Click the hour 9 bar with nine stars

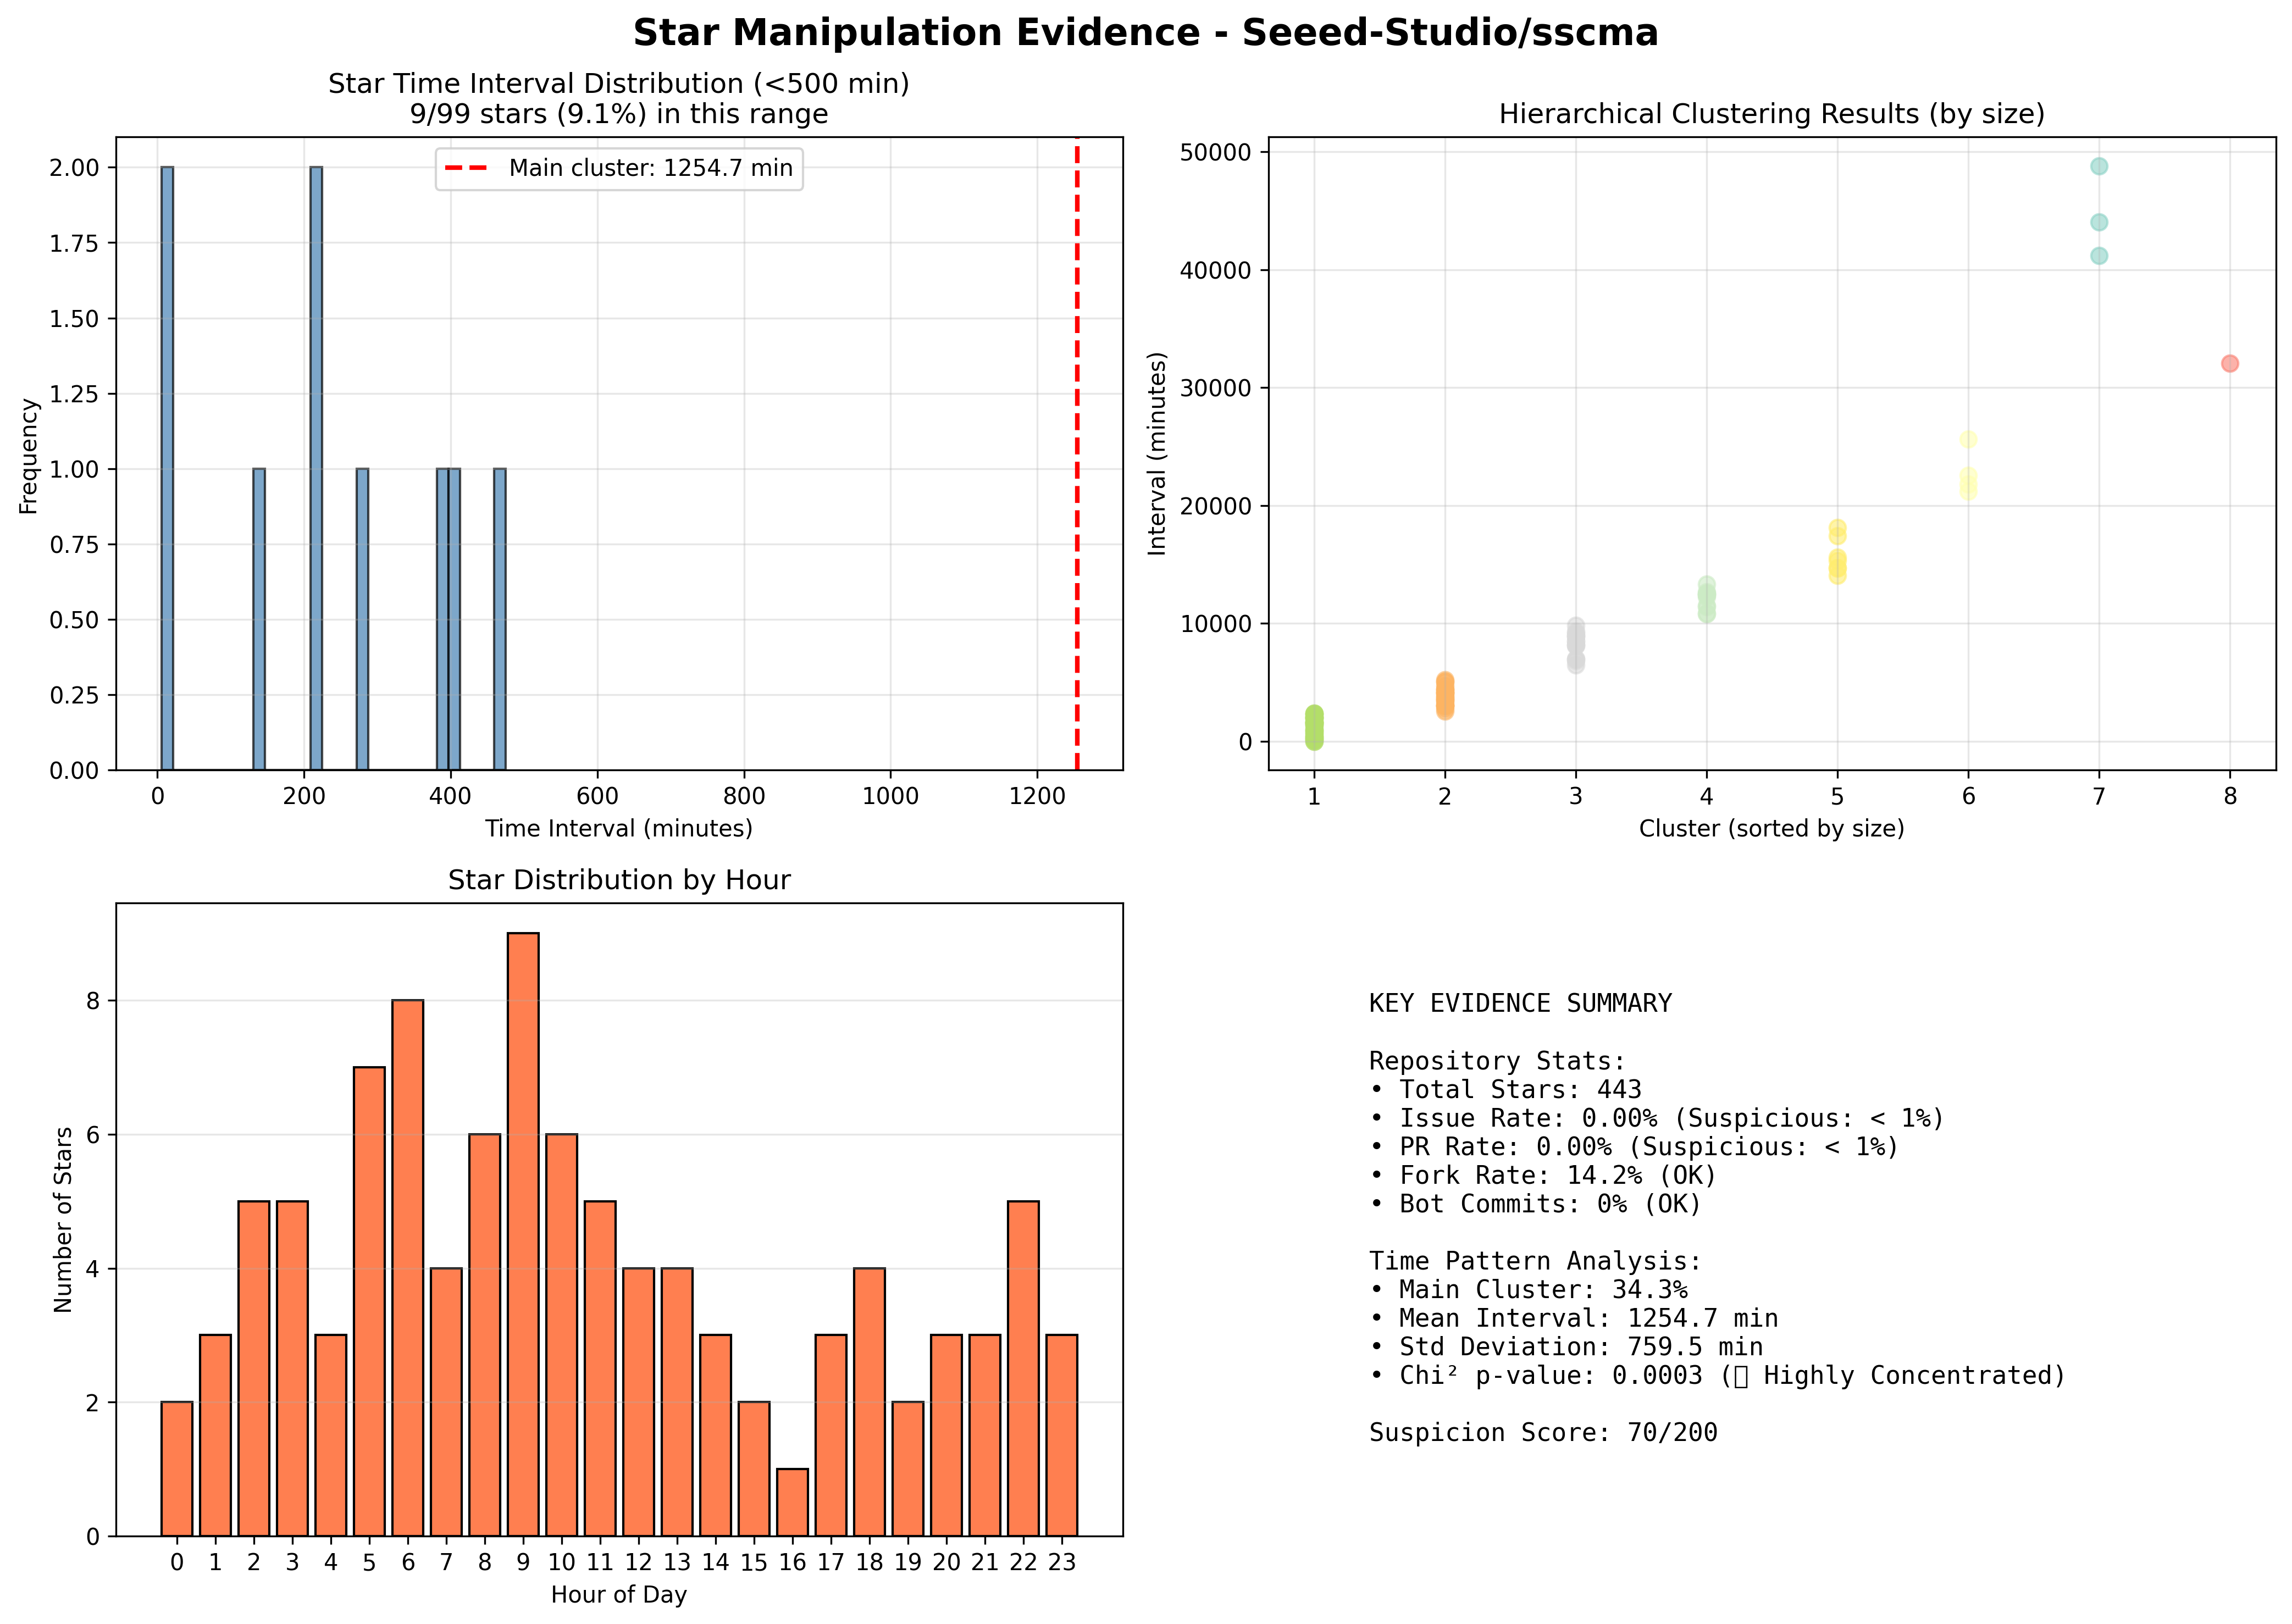tap(523, 1234)
